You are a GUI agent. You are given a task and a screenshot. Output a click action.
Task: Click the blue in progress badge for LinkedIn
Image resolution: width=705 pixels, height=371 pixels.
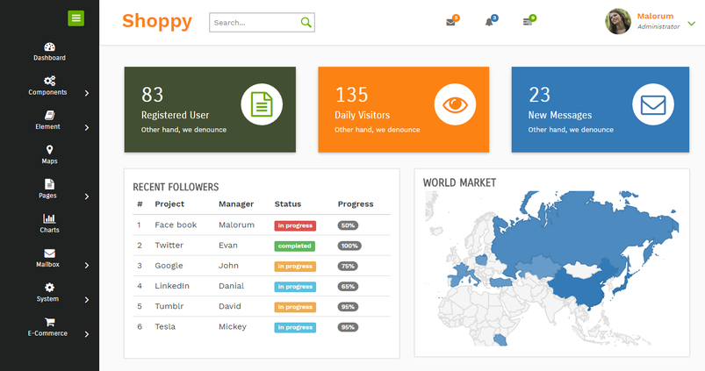[x=295, y=287]
